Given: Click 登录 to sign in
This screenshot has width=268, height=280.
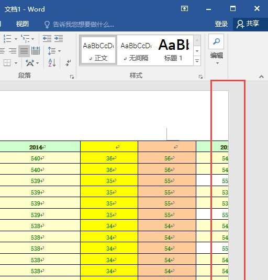Looking at the screenshot, I should [221, 24].
